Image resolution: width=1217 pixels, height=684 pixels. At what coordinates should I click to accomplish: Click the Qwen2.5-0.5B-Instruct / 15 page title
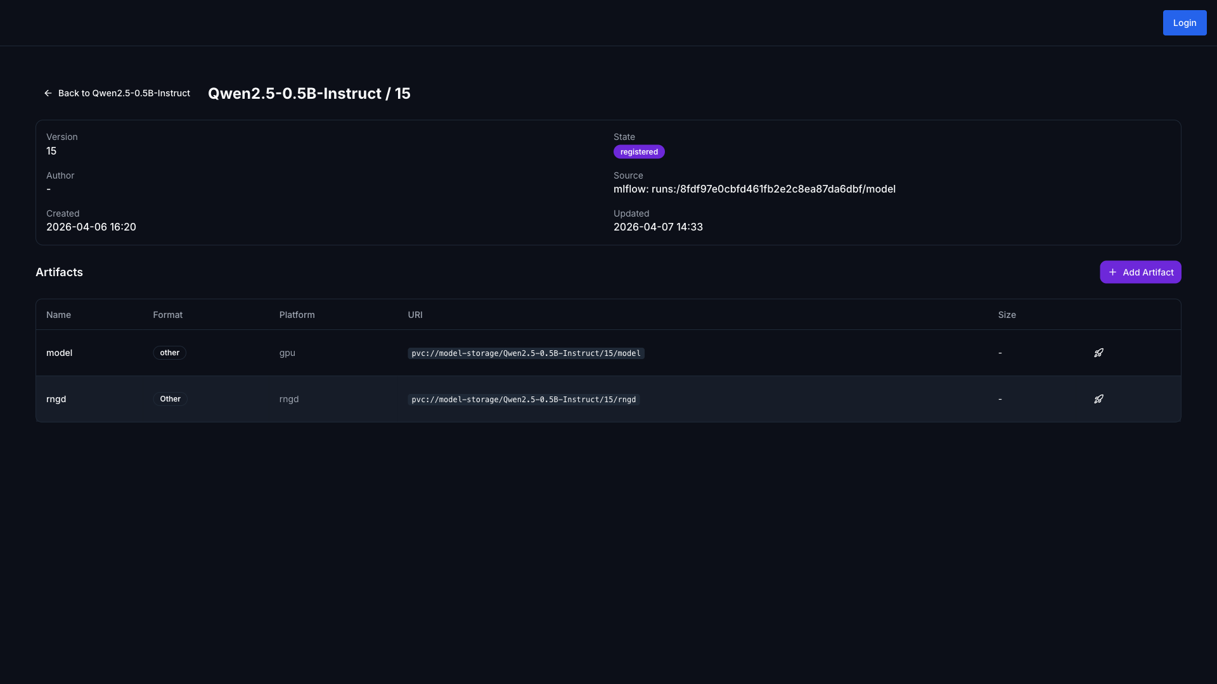coord(309,93)
